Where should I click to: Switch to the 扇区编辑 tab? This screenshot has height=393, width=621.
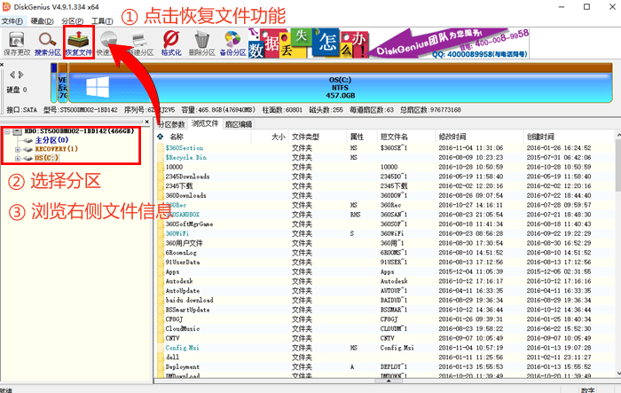[239, 124]
